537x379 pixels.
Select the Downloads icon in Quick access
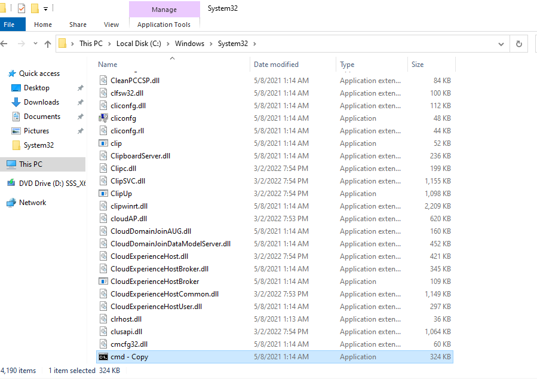click(16, 102)
